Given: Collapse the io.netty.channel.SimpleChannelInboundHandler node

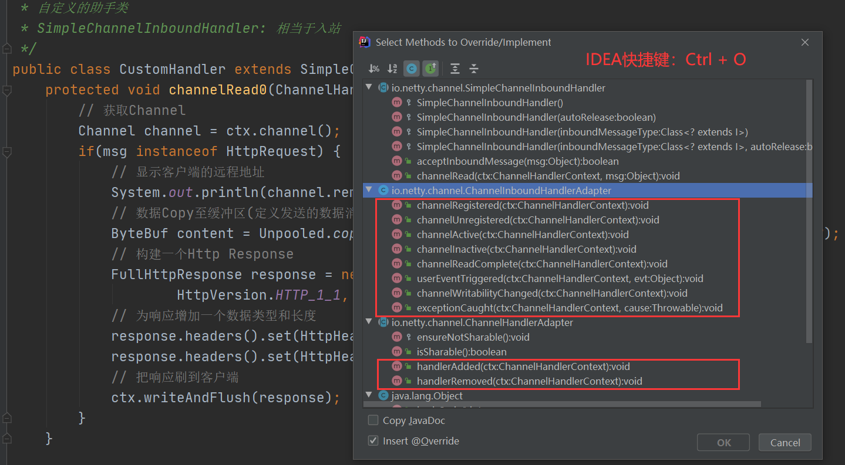Looking at the screenshot, I should click(x=369, y=88).
